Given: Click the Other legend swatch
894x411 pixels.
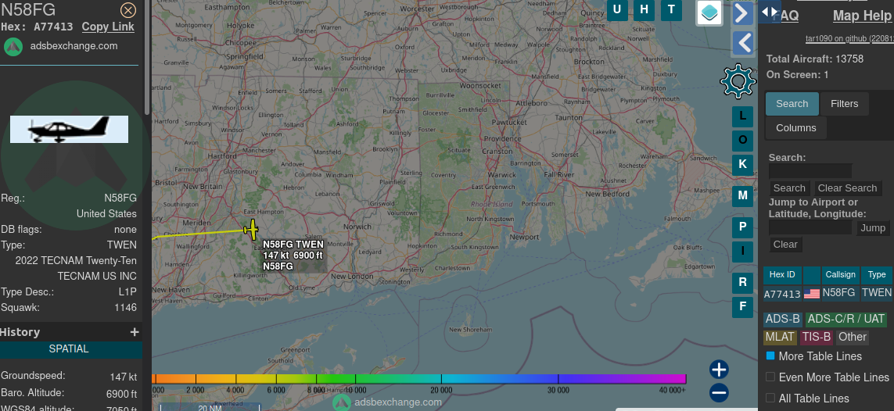Looking at the screenshot, I should click(853, 337).
